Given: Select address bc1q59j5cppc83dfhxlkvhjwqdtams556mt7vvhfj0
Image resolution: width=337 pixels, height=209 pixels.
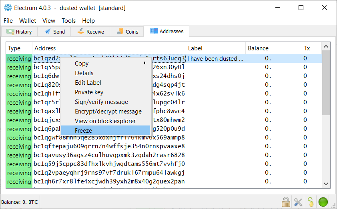Looking at the screenshot, I should (x=109, y=164).
